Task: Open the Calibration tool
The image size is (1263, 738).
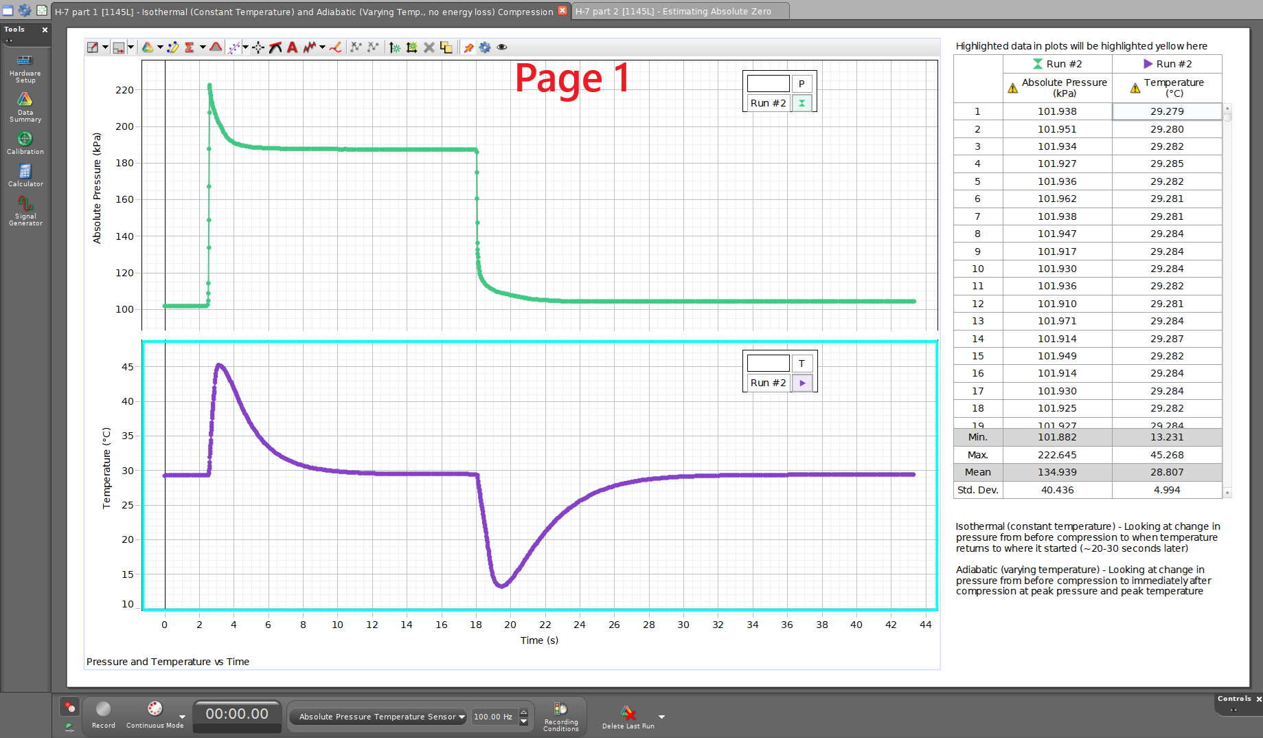Action: pos(25,143)
